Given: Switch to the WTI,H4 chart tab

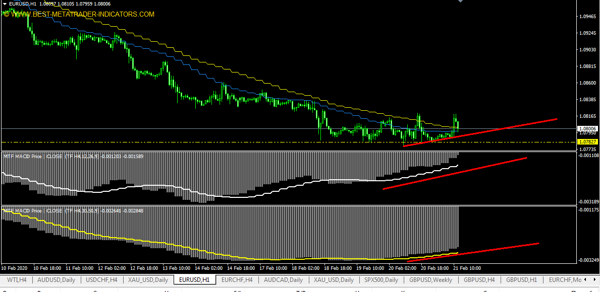Looking at the screenshot, I should coord(17,280).
